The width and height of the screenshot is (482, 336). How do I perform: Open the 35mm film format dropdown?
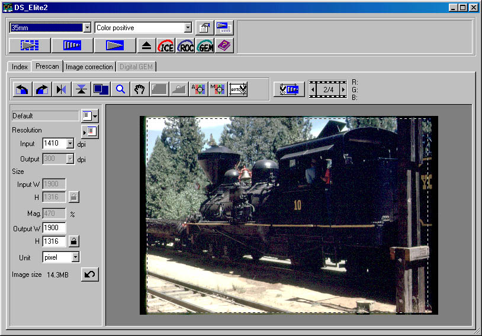[x=87, y=28]
